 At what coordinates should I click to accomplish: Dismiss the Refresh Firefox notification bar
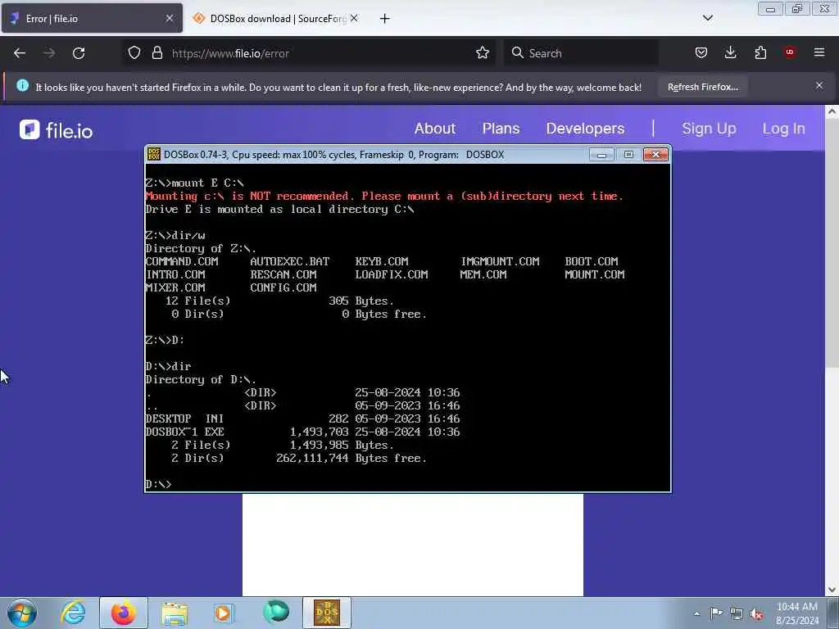[819, 85]
